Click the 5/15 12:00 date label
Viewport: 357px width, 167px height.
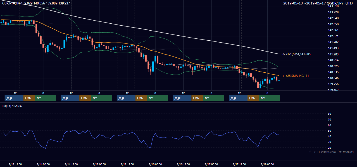(x=127, y=164)
